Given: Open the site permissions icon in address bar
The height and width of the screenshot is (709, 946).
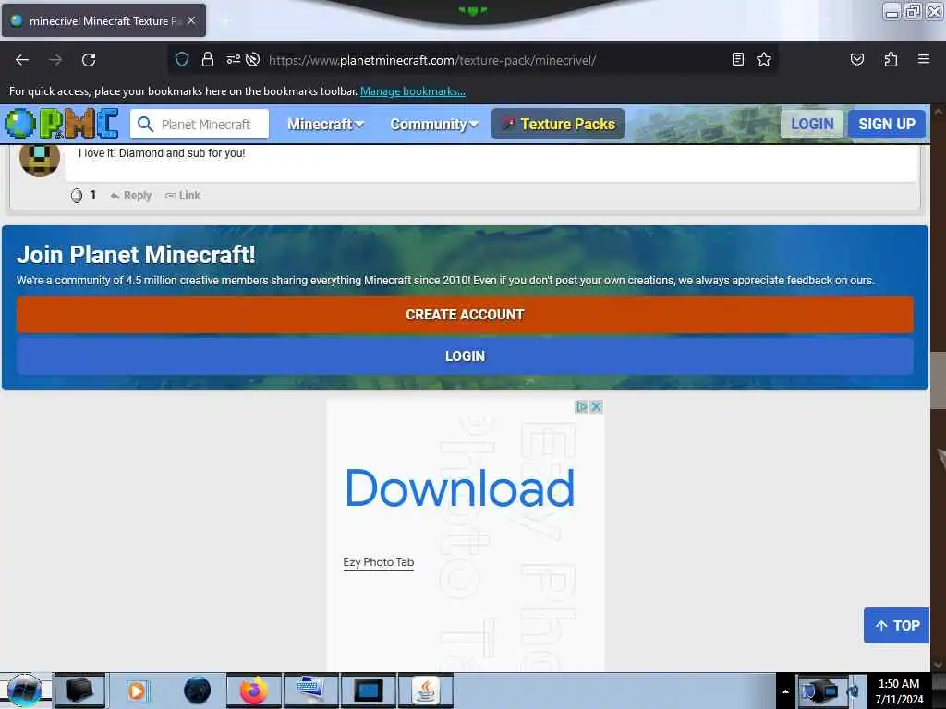Looking at the screenshot, I should coord(233,59).
